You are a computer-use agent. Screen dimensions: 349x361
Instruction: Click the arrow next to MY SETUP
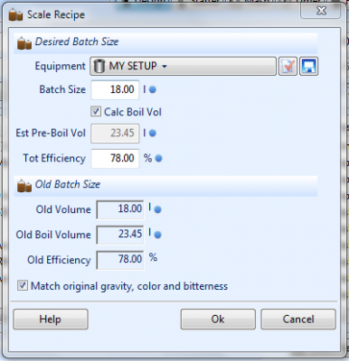(x=165, y=66)
